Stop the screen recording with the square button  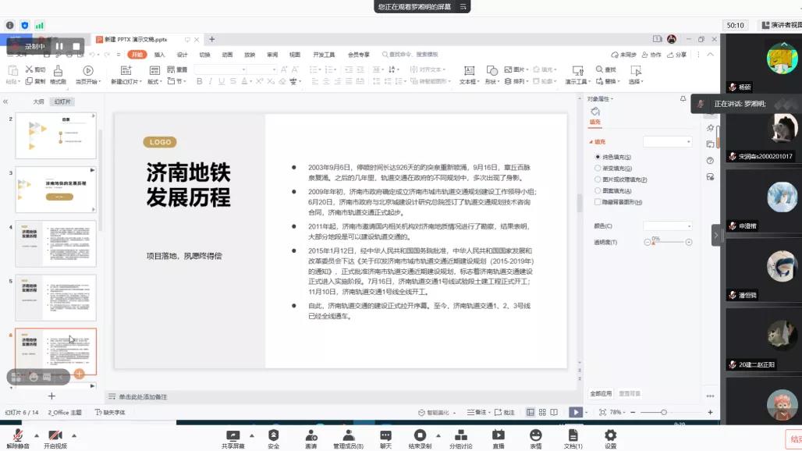(76, 46)
